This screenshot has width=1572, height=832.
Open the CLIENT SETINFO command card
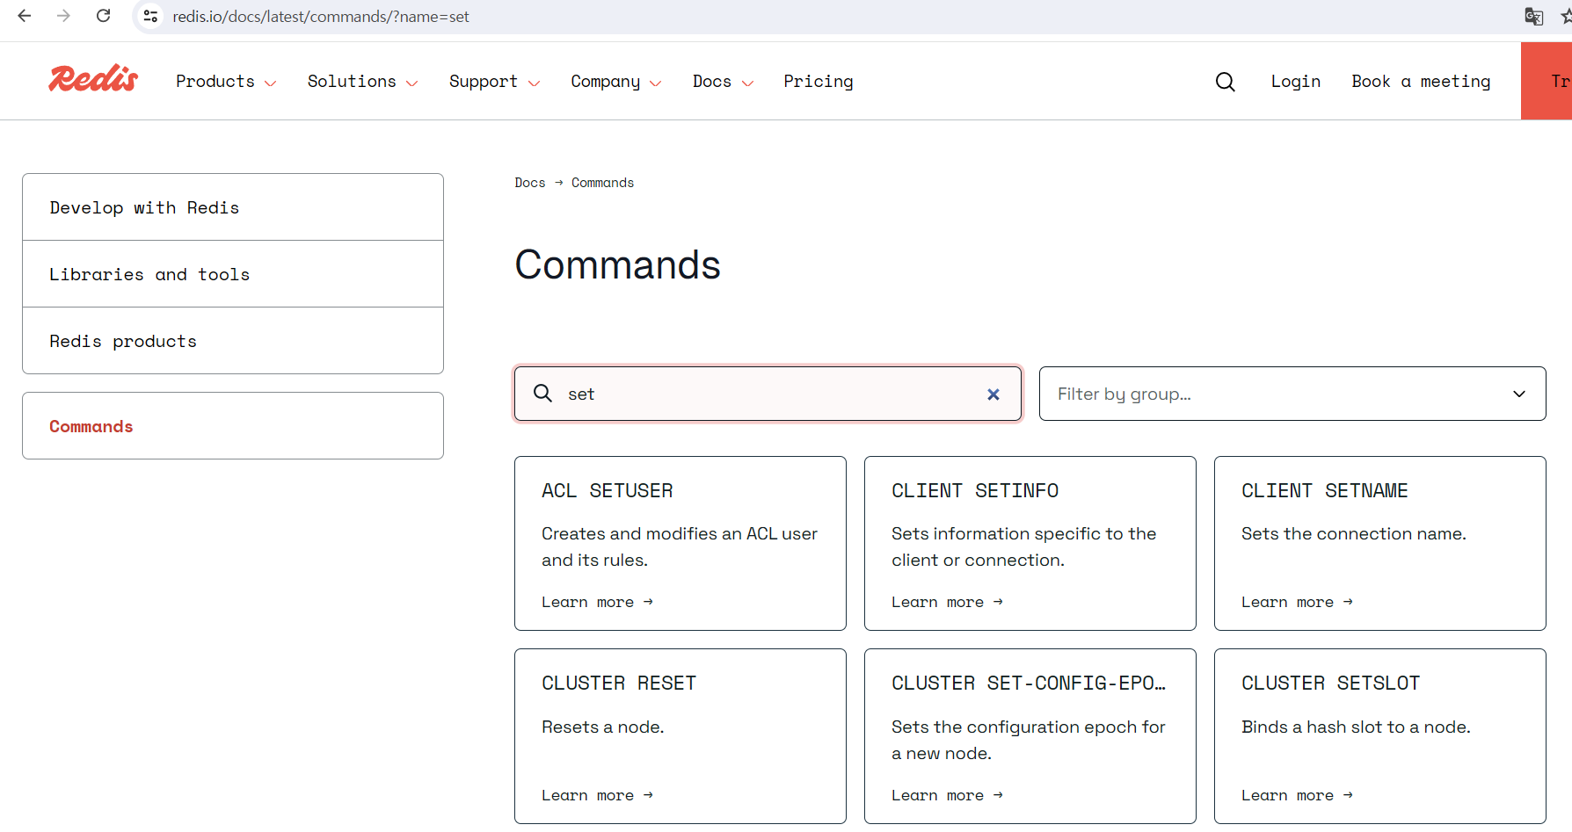tap(1030, 543)
